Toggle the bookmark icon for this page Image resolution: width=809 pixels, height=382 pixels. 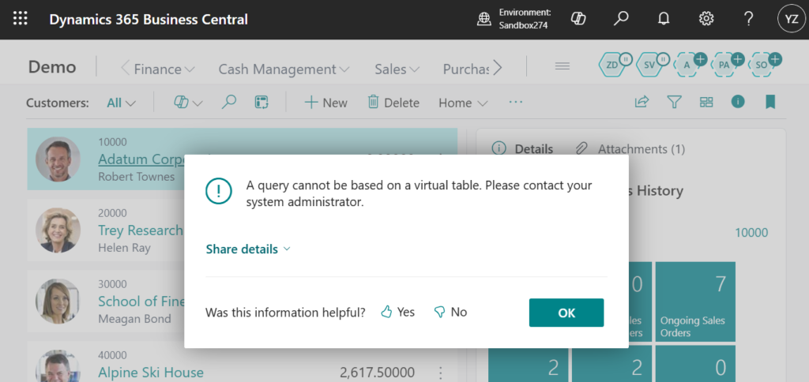[x=769, y=103]
